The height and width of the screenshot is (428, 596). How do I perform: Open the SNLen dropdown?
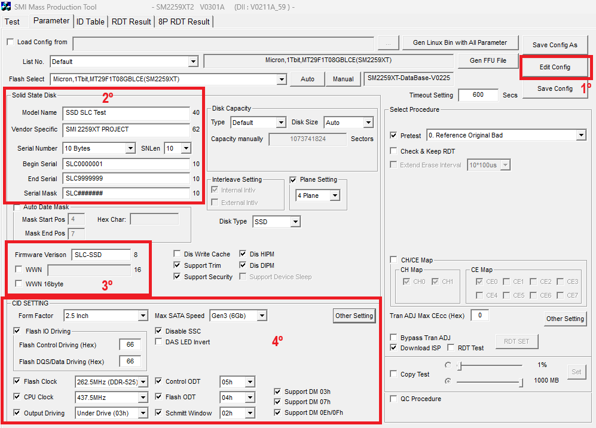click(x=186, y=148)
